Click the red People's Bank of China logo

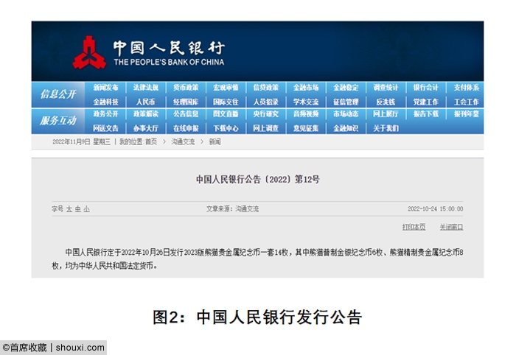(89, 52)
